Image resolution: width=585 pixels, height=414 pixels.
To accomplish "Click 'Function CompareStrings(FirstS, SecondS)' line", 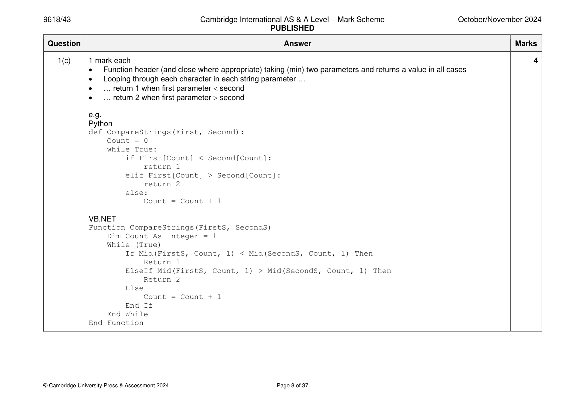I will coord(180,228).
